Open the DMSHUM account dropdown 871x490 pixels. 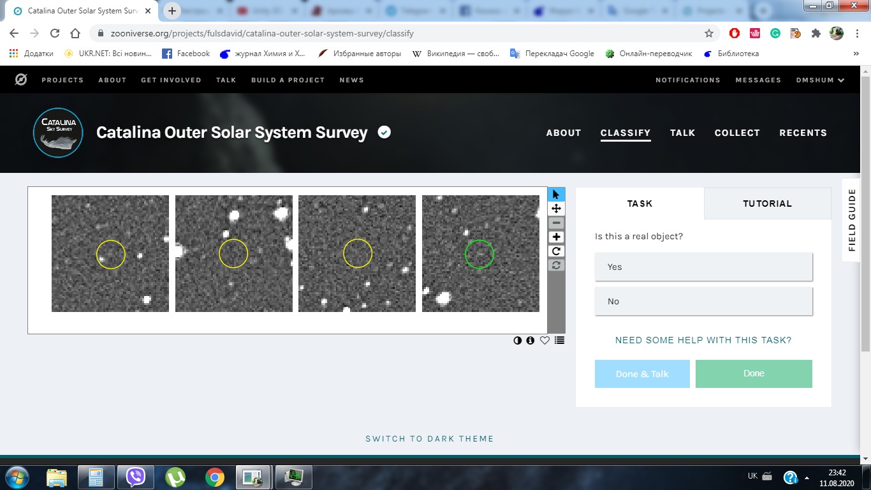click(820, 80)
